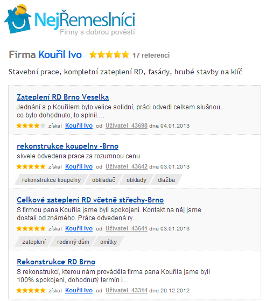Image resolution: width=266 pixels, height=301 pixels.
Task: Select the 'omítky' tag
Action: coord(108,242)
